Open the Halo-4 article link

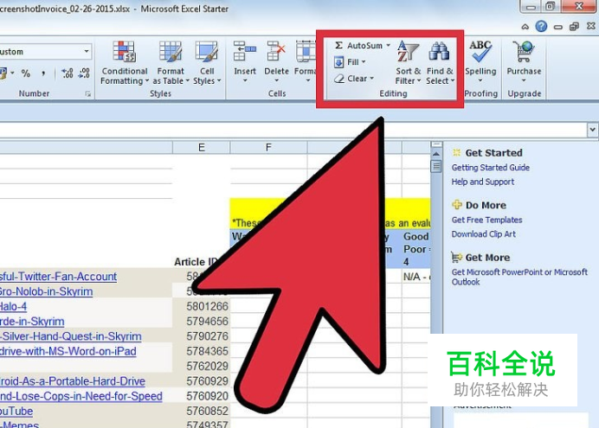(13, 306)
